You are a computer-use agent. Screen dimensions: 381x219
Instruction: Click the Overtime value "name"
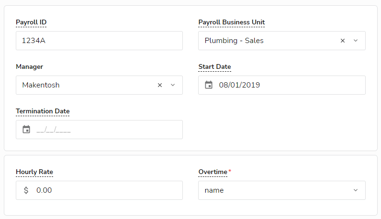coord(214,190)
